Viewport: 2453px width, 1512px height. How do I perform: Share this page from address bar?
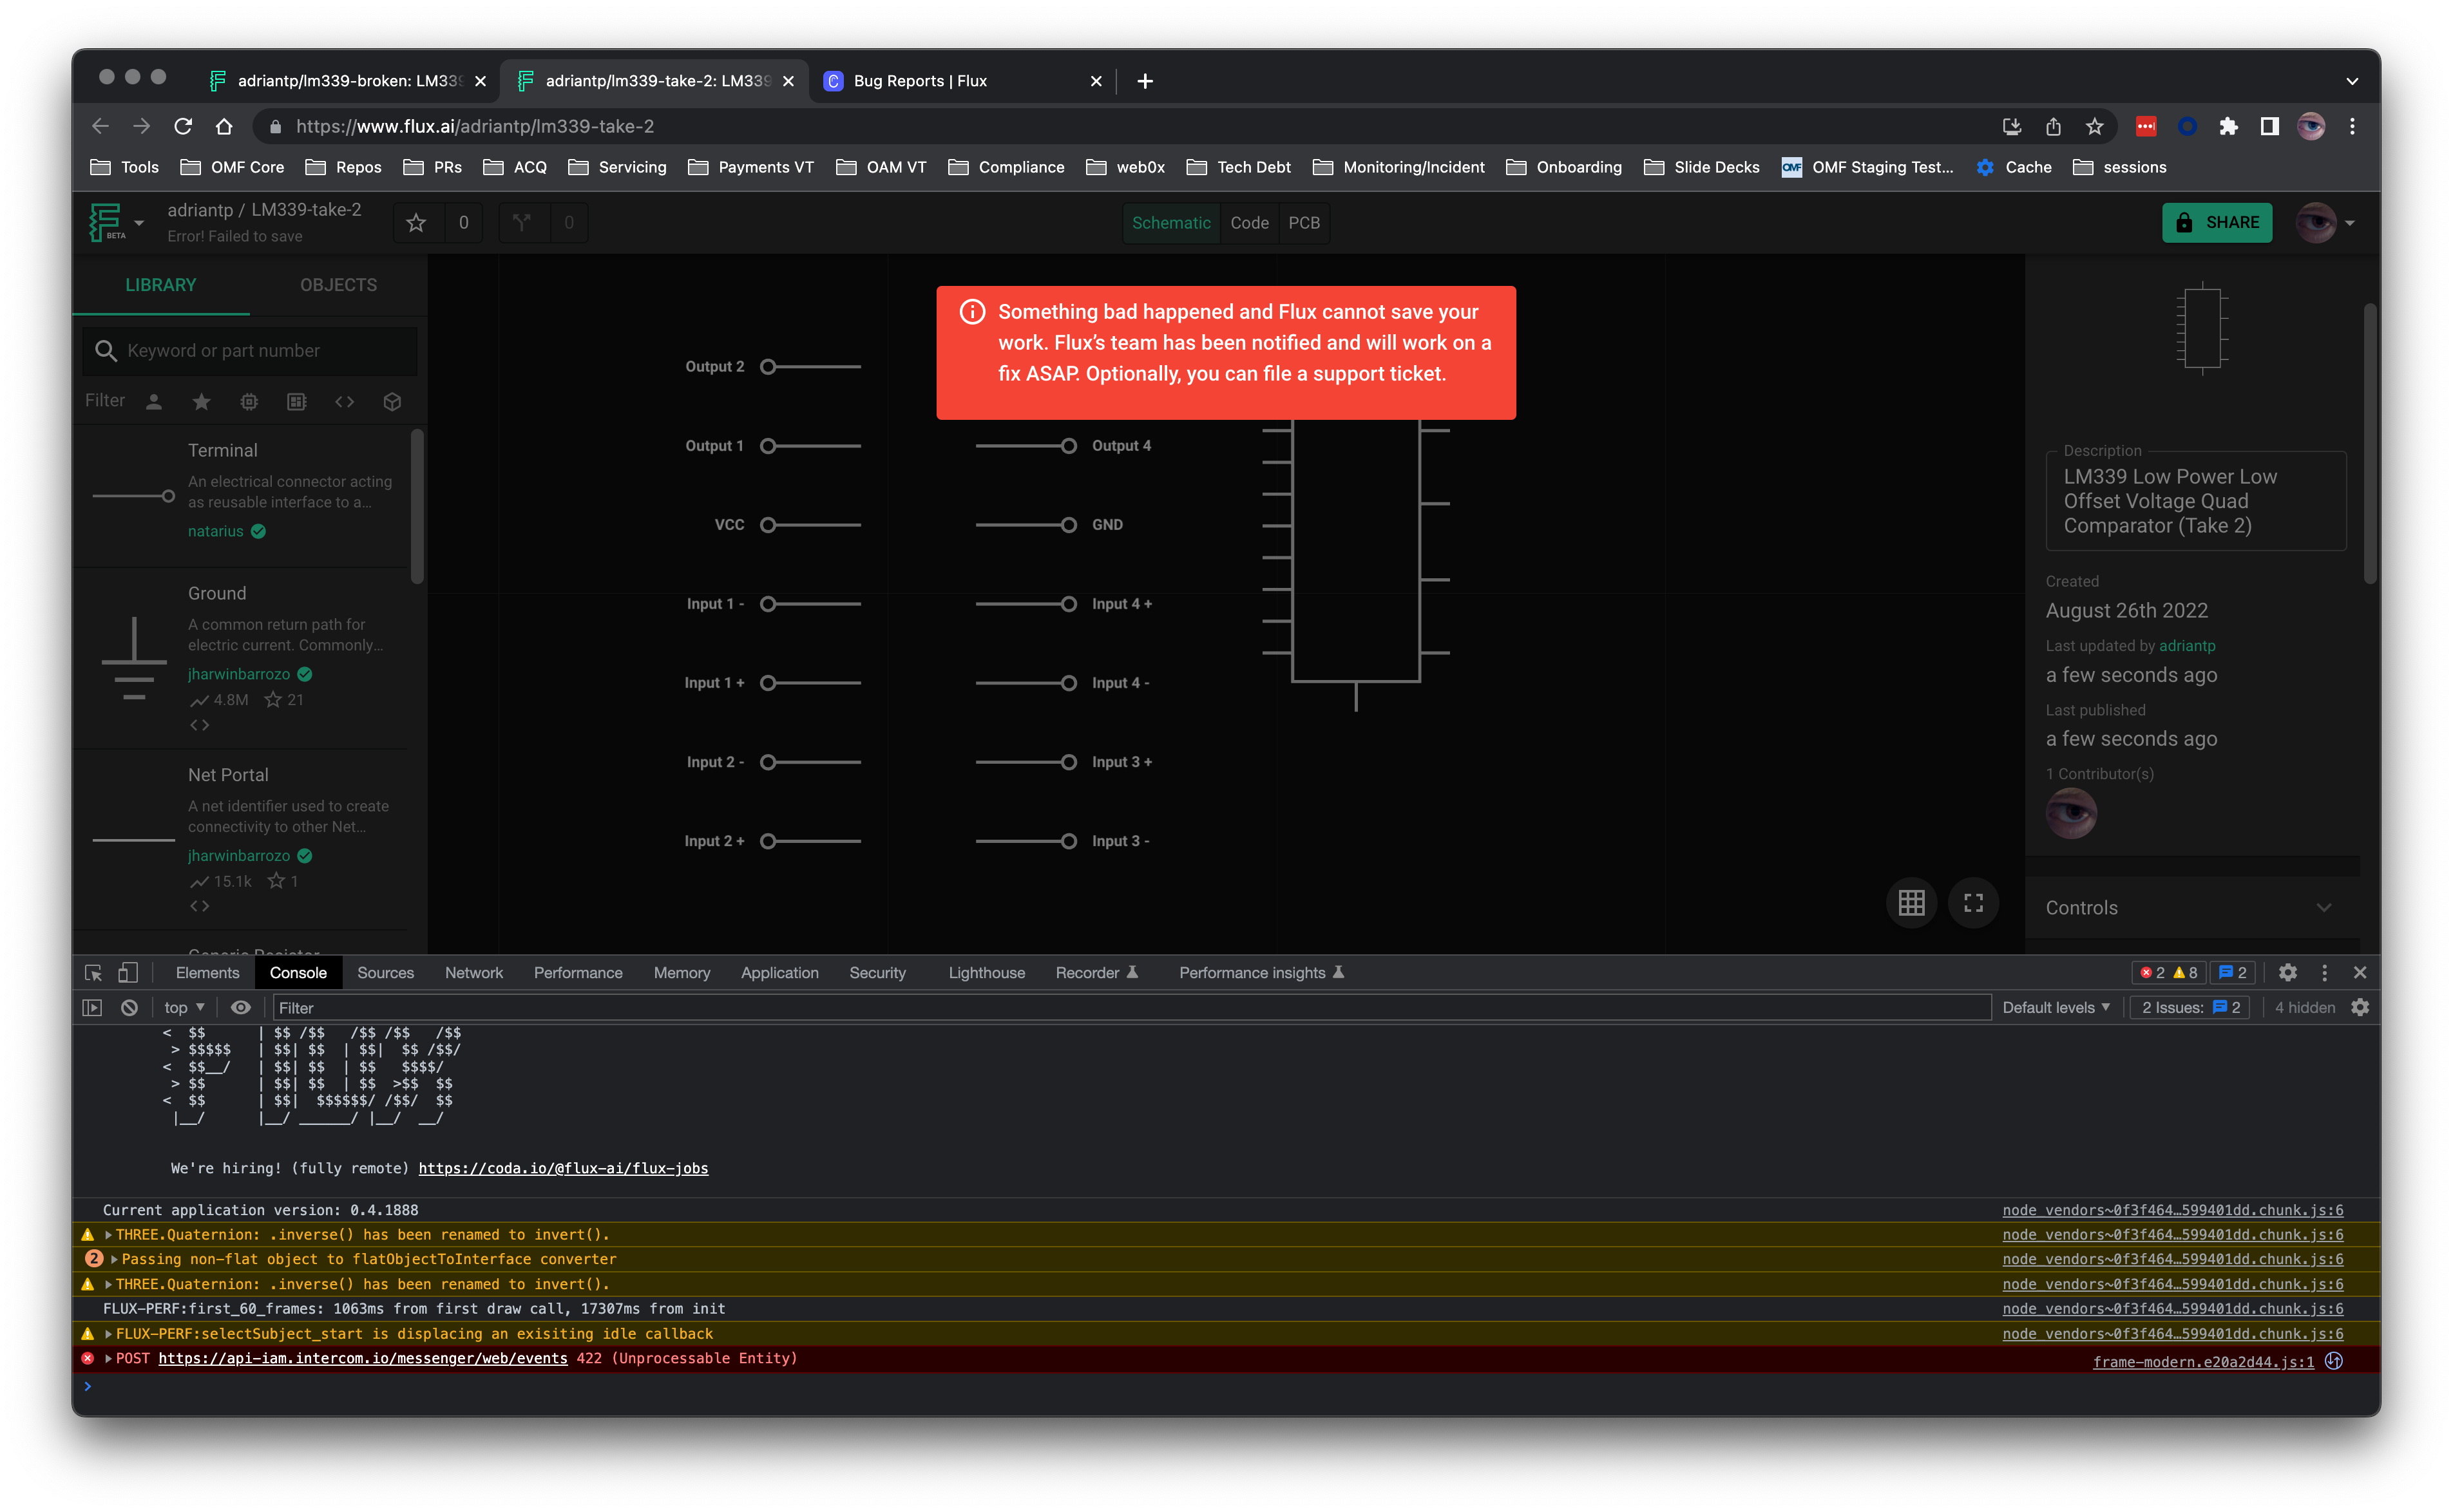click(x=2053, y=126)
